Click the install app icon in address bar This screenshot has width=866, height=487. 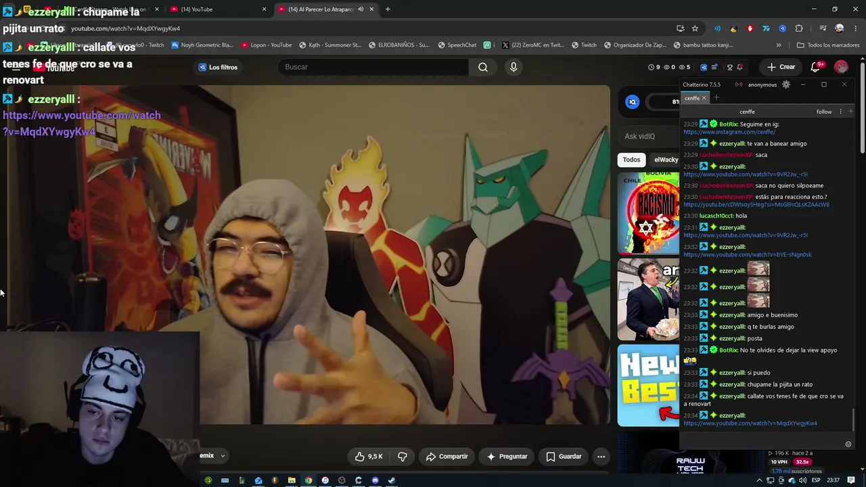pyautogui.click(x=680, y=28)
